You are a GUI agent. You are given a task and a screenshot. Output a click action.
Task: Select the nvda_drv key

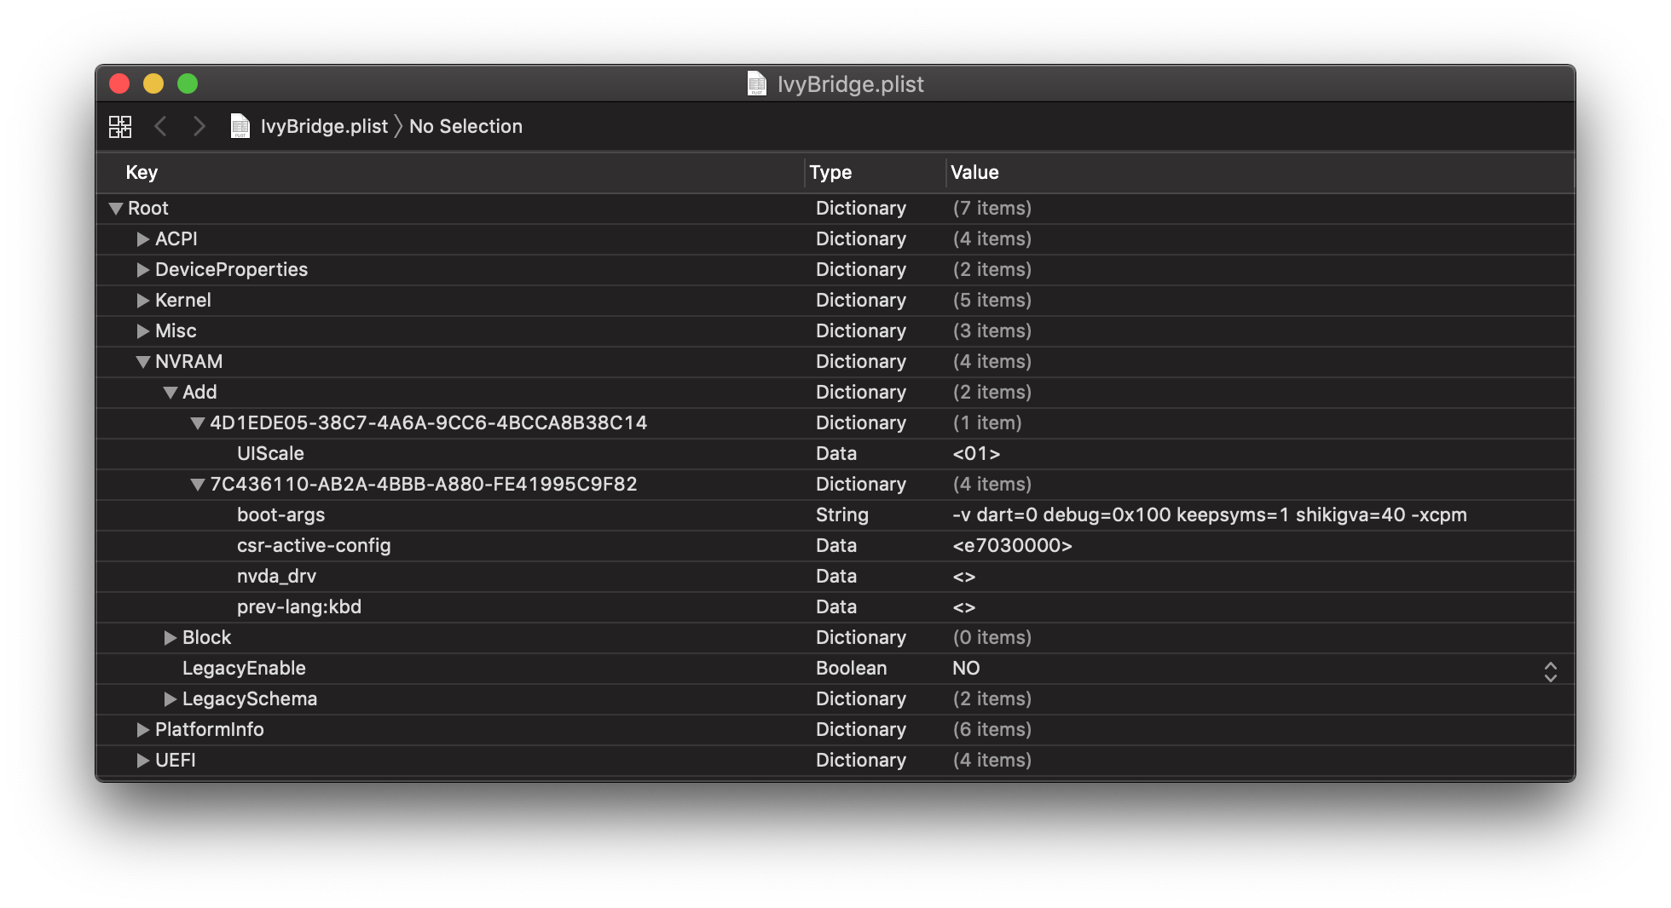pos(276,577)
